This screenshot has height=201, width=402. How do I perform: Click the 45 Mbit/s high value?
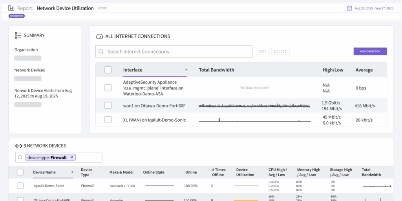332,117
